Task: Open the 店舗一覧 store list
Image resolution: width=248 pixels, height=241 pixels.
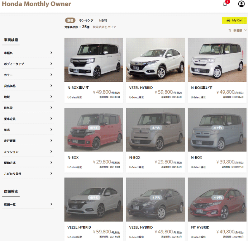Action: [x=28, y=204]
